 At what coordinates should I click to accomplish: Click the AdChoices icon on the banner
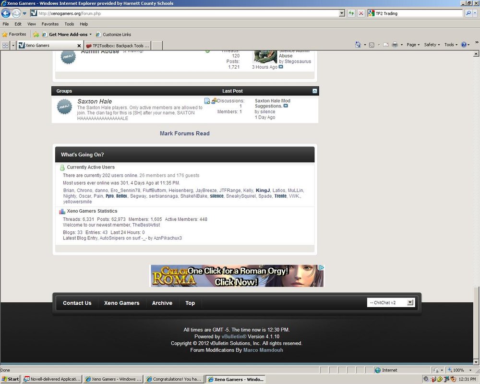click(x=322, y=267)
